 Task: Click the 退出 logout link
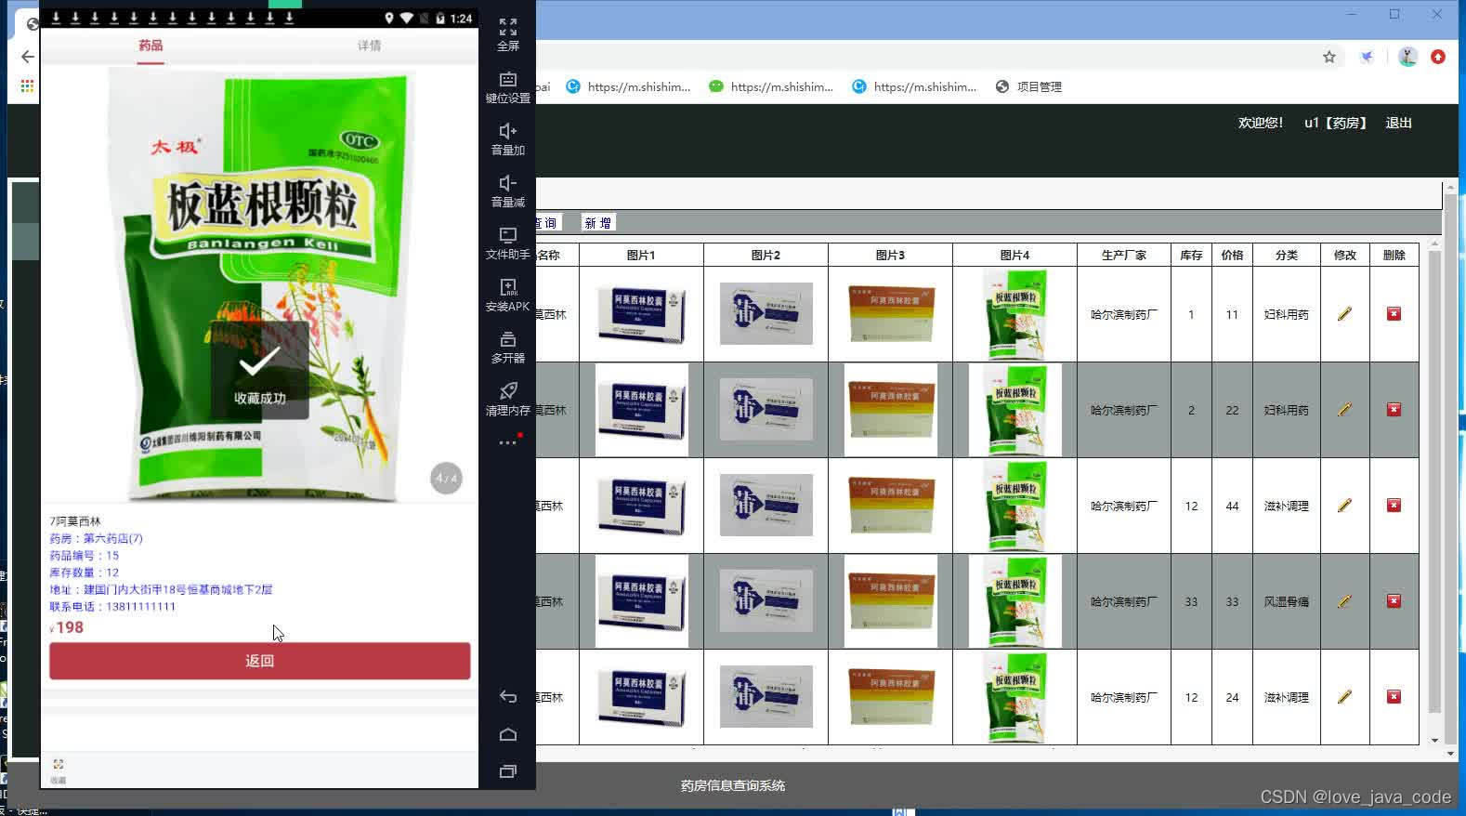pos(1398,123)
